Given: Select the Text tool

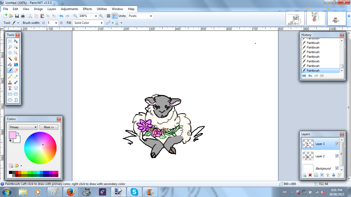Looking at the screenshot, I should (x=10, y=88).
